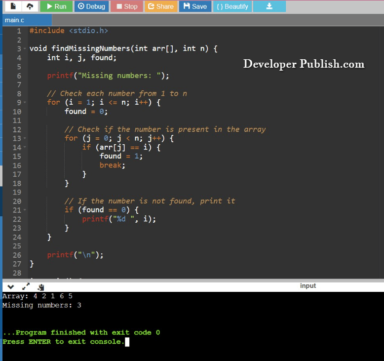Beautify the source code
This screenshot has height=361, width=384.
point(232,6)
